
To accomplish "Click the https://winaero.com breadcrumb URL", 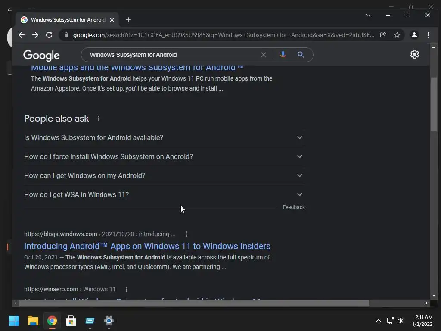I will (70, 289).
